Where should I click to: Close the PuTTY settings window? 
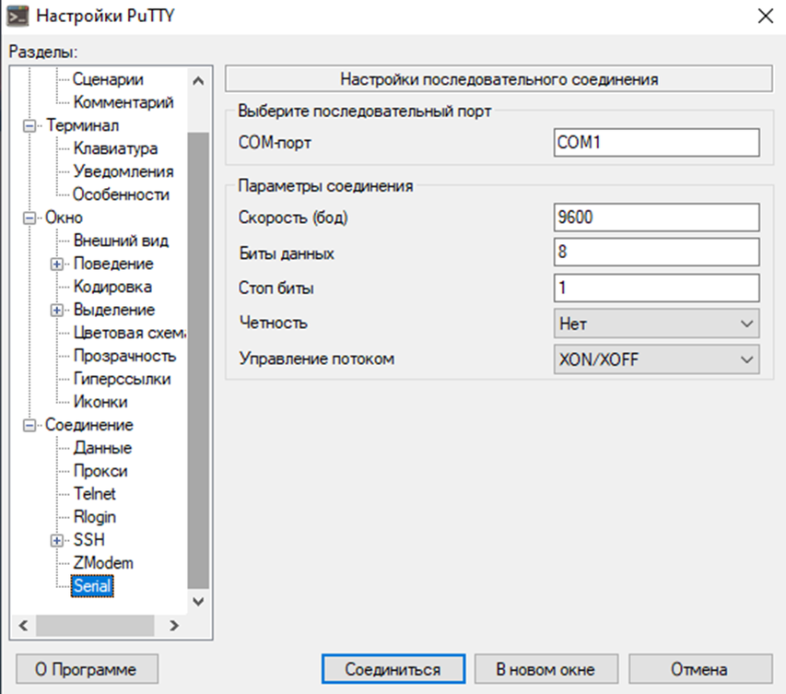pos(766,16)
